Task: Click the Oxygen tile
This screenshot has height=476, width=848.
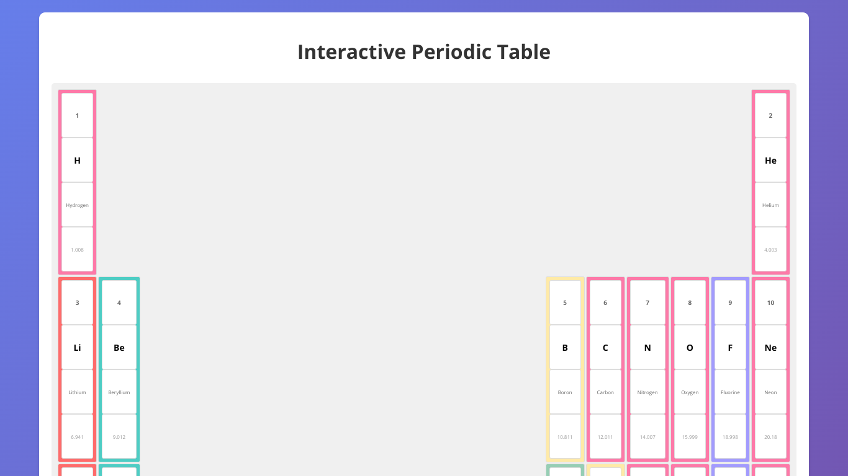Action: coord(690,369)
